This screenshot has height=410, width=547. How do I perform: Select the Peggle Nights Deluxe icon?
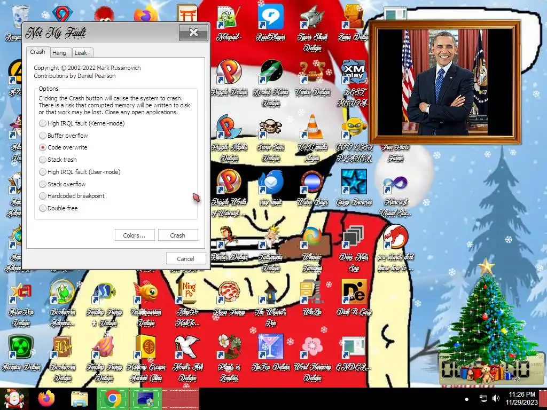click(x=229, y=138)
